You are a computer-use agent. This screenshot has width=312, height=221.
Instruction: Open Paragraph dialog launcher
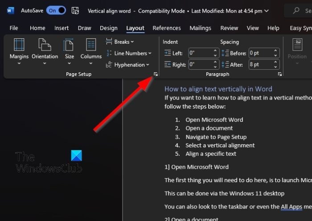[x=280, y=74]
